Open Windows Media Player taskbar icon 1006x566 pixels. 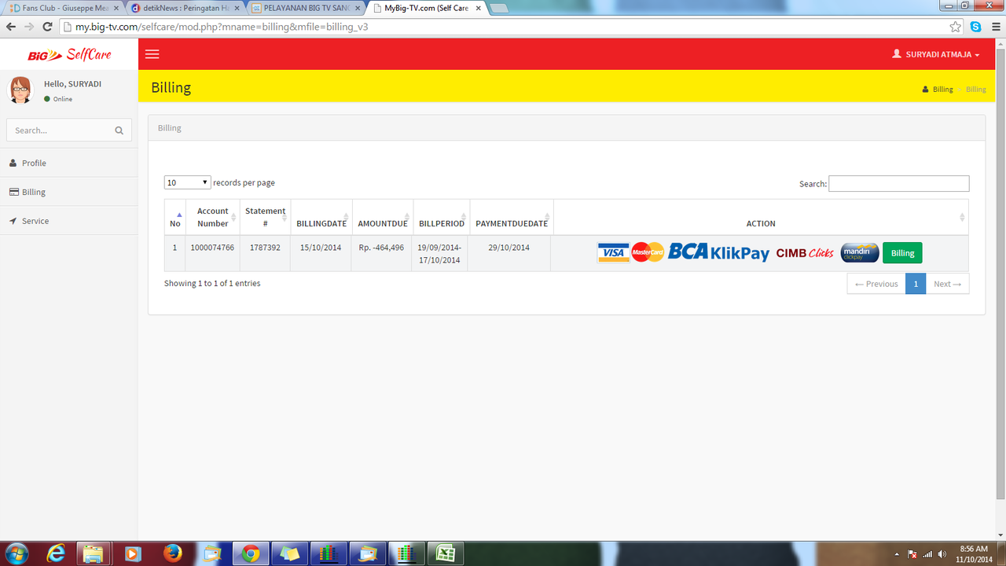134,553
